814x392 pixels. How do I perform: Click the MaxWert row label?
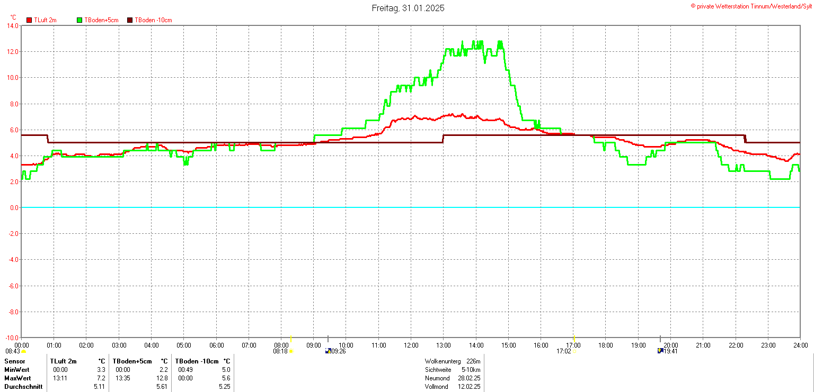tap(17, 378)
